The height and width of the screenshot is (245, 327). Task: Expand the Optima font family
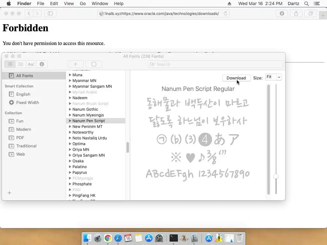pyautogui.click(x=70, y=144)
